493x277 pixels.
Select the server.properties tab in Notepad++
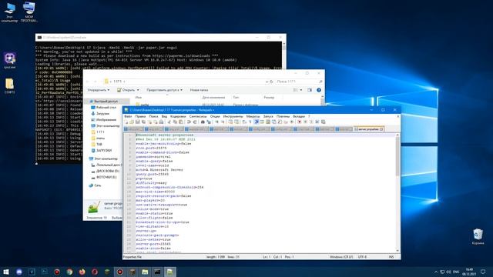coord(368,129)
